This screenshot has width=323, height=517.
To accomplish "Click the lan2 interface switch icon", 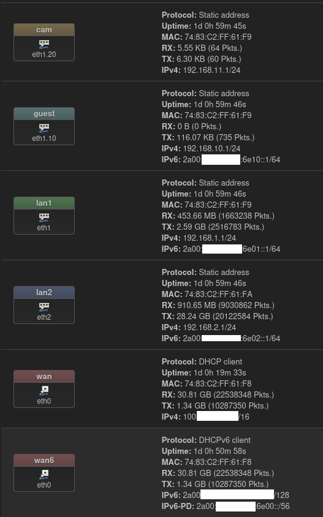I will pyautogui.click(x=44, y=307).
